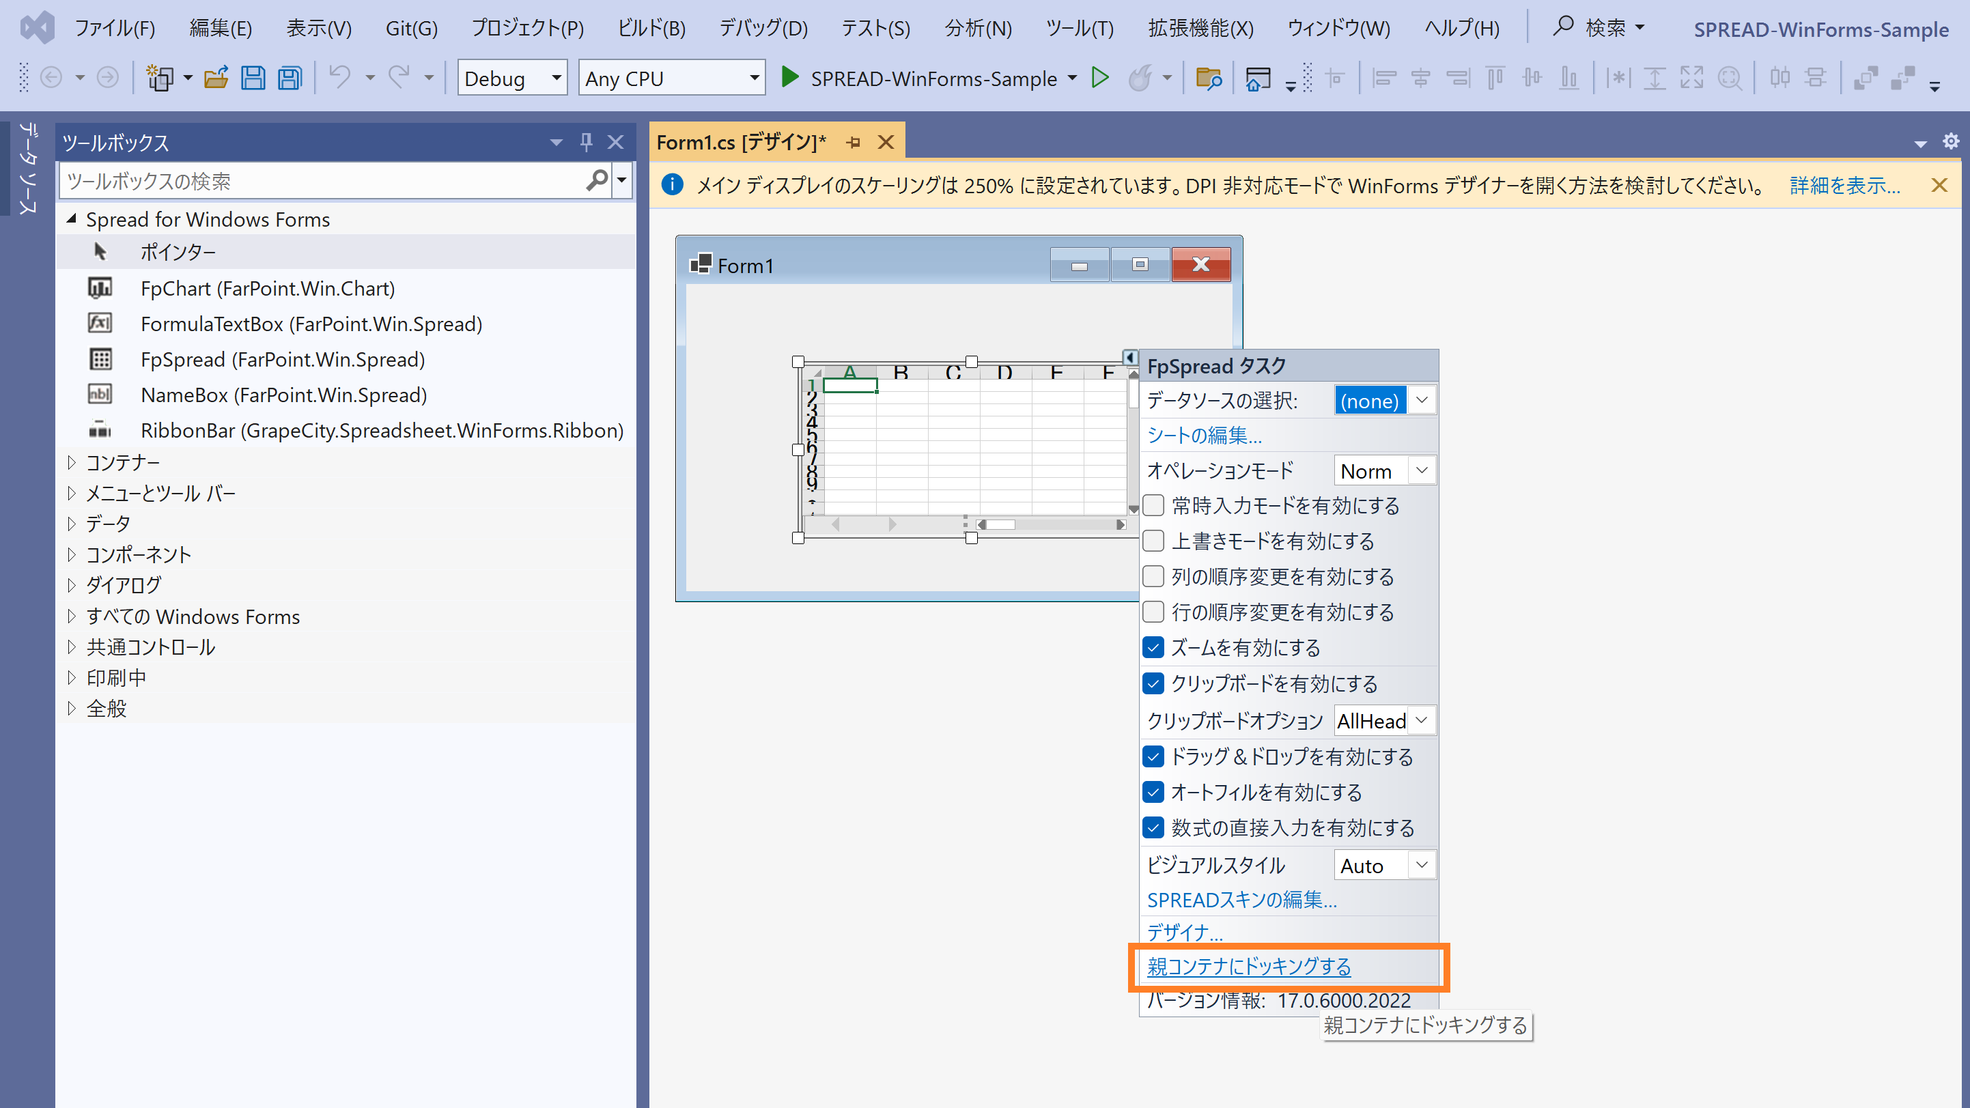
Task: Click the Find in Files folder search icon
Action: point(1209,78)
